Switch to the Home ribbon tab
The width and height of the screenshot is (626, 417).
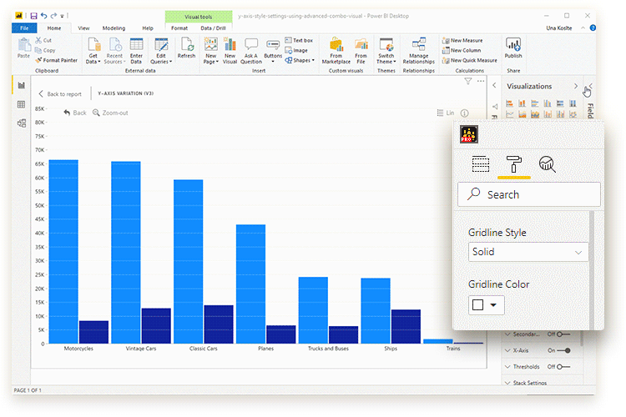(54, 28)
